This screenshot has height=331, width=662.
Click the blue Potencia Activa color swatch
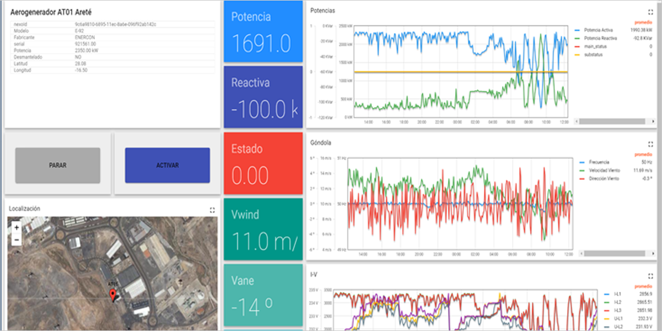577,30
